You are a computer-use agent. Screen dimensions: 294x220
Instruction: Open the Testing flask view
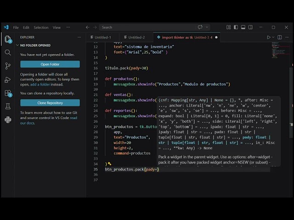8,106
